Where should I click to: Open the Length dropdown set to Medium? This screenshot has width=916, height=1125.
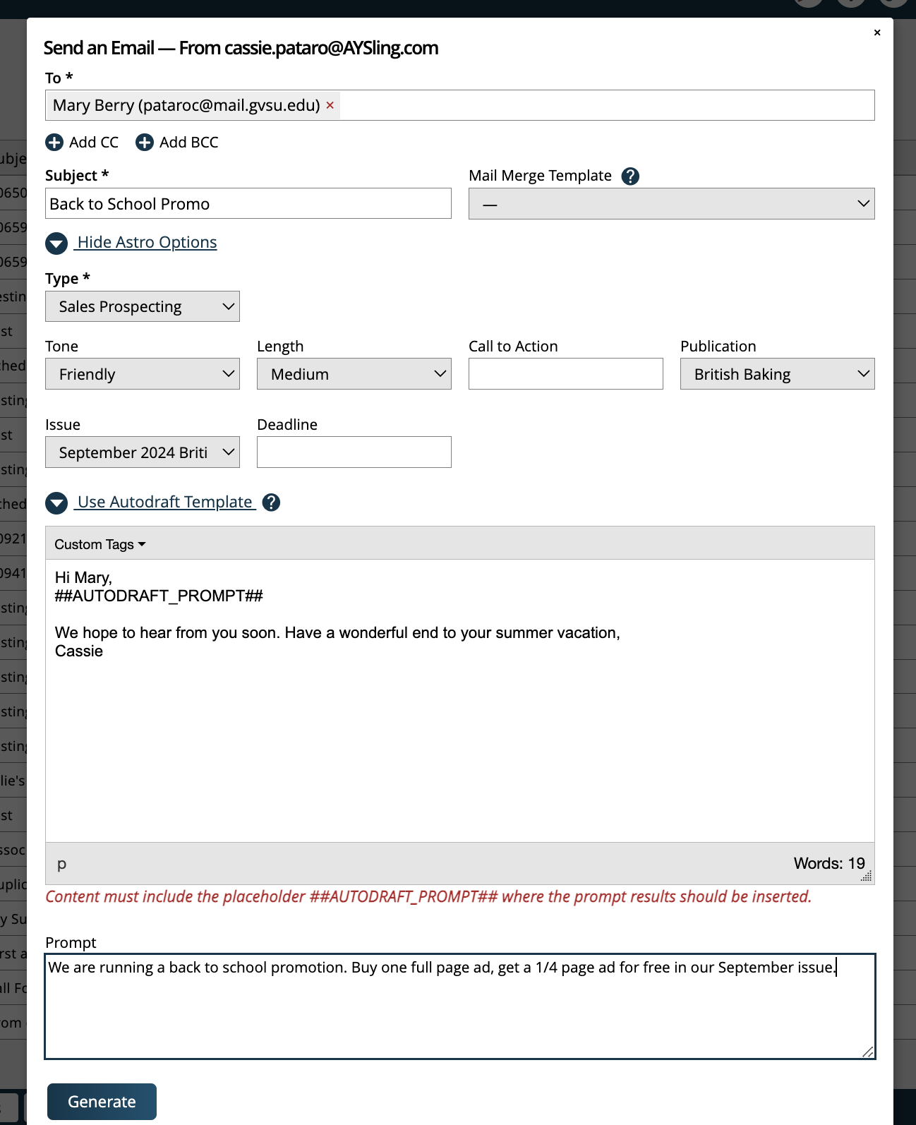pos(354,374)
